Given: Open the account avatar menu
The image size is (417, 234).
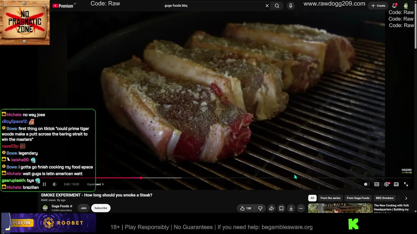Looking at the screenshot, I should click(406, 6).
